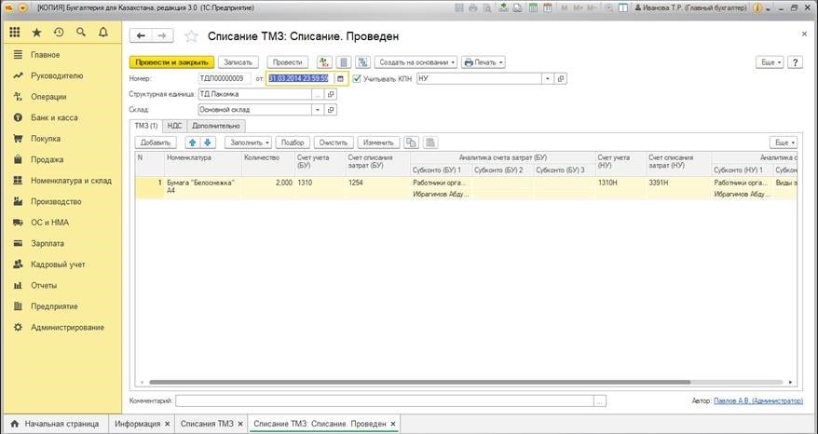Open notifications bell icon

tap(102, 33)
